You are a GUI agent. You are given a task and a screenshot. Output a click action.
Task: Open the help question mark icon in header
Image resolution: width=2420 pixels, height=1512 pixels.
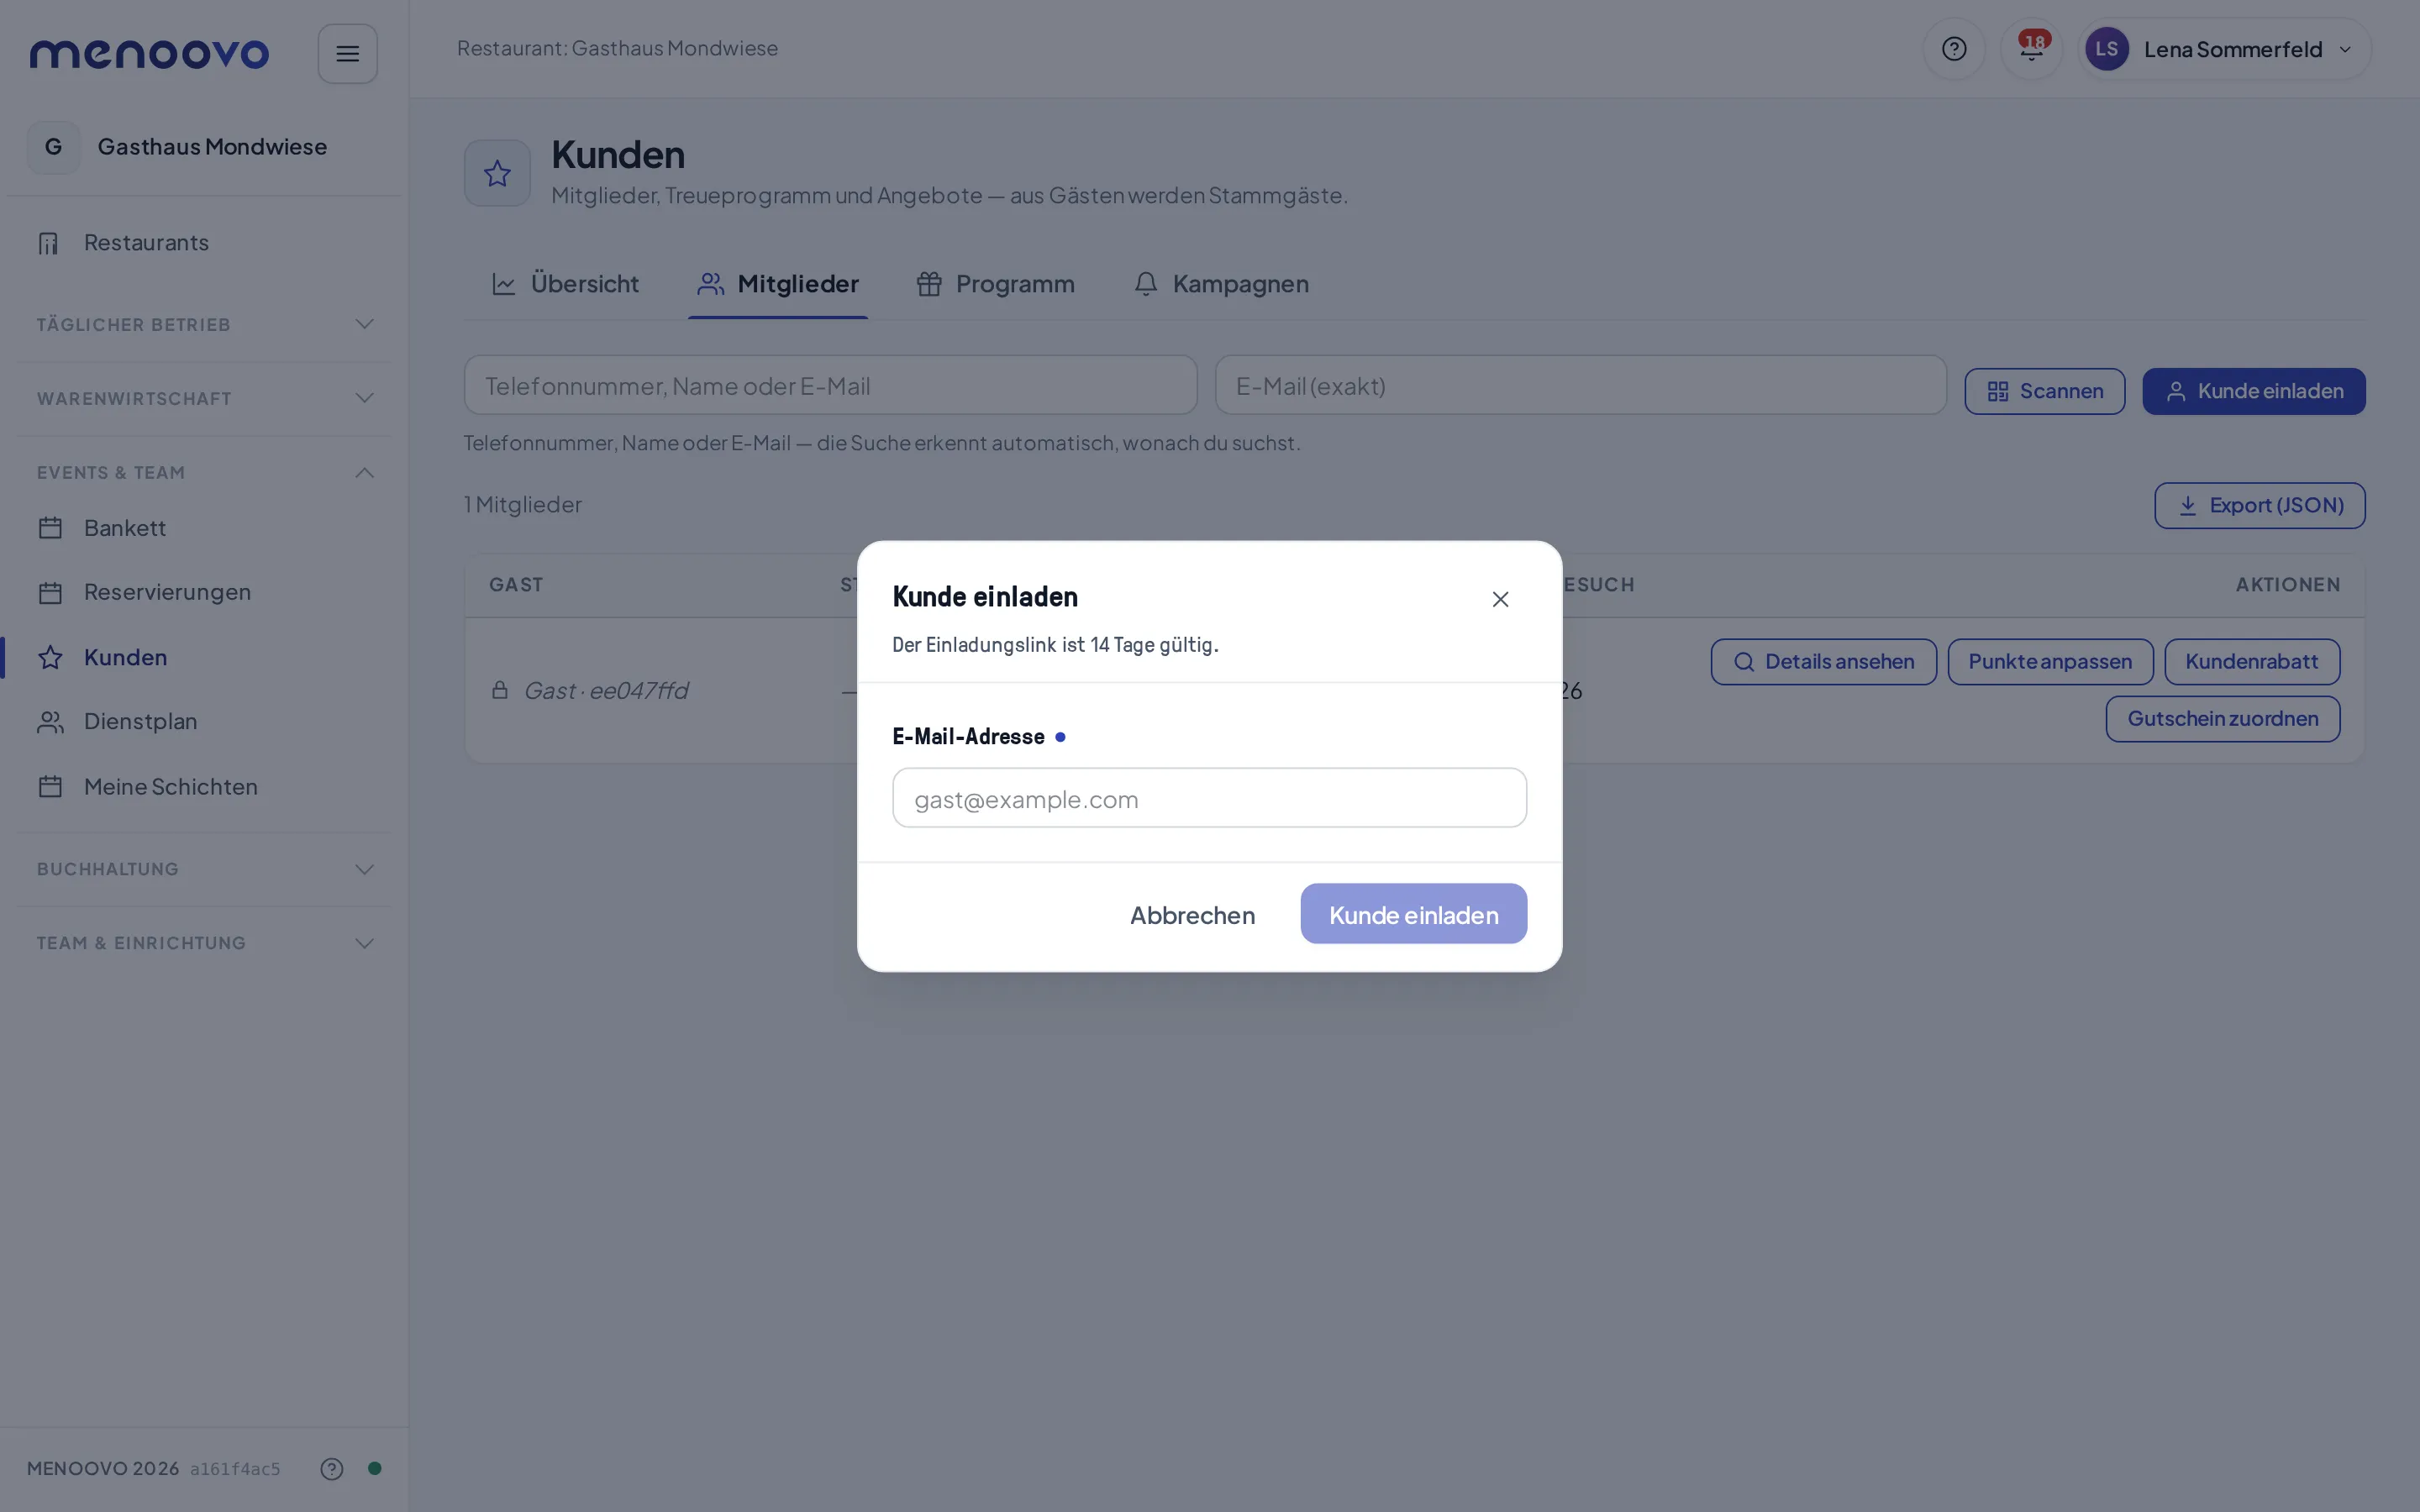pyautogui.click(x=1954, y=49)
